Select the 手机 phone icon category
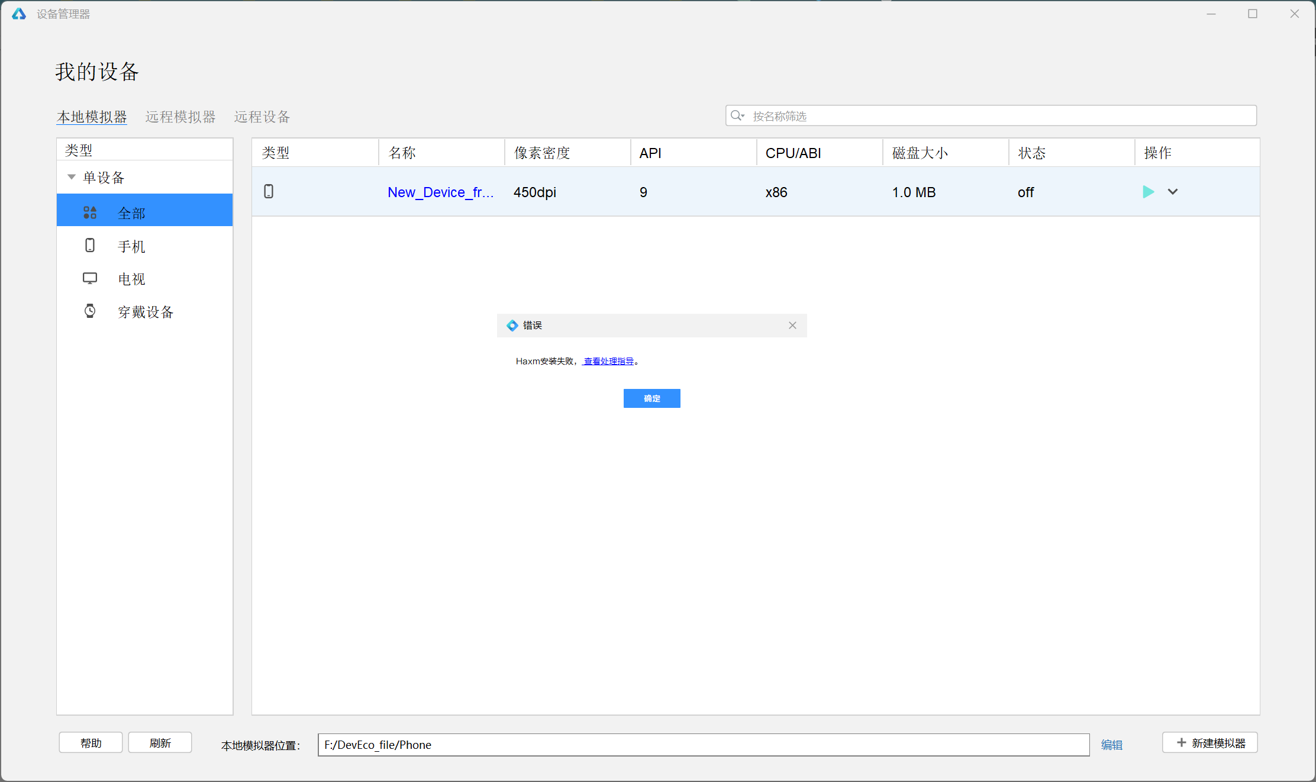 (x=90, y=246)
